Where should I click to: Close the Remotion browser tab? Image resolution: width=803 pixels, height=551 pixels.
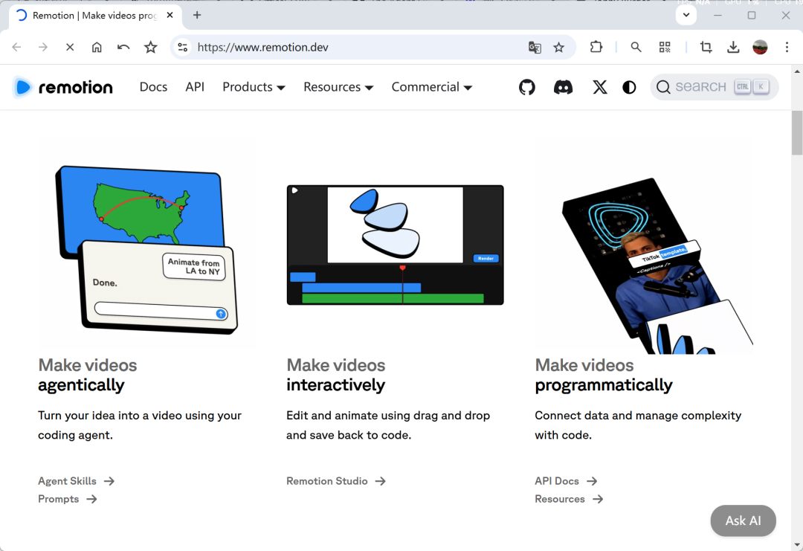click(x=170, y=15)
